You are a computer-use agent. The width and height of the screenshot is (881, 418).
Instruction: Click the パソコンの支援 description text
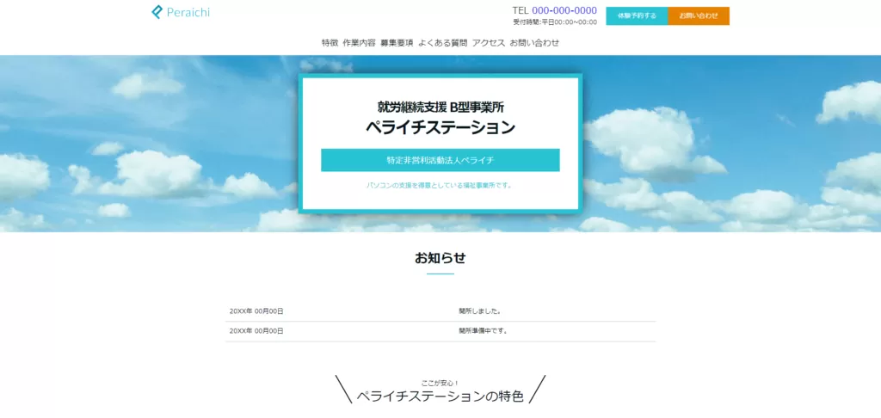tap(440, 185)
